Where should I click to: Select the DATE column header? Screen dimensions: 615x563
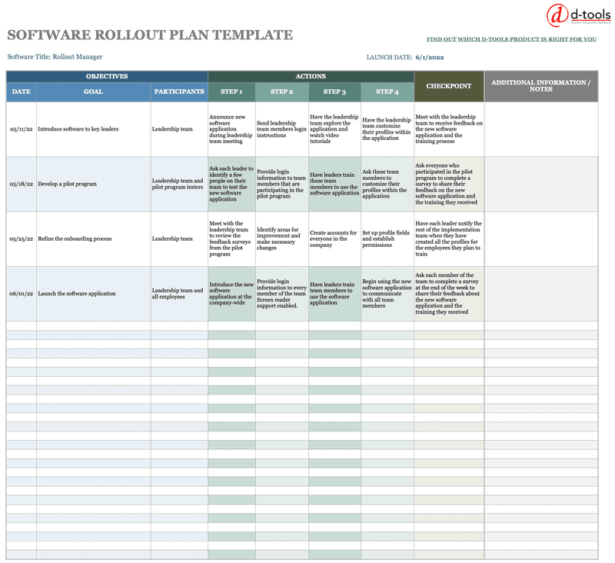point(20,91)
